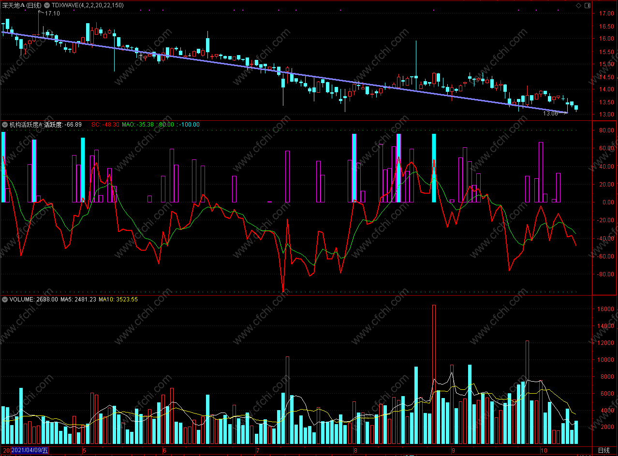Click the 日线 period label at bottom-right
Viewport: 618px width, 456px height.
coord(603,450)
